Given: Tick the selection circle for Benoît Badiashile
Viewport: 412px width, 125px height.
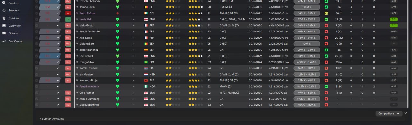Looking at the screenshot, I should coord(37,31).
